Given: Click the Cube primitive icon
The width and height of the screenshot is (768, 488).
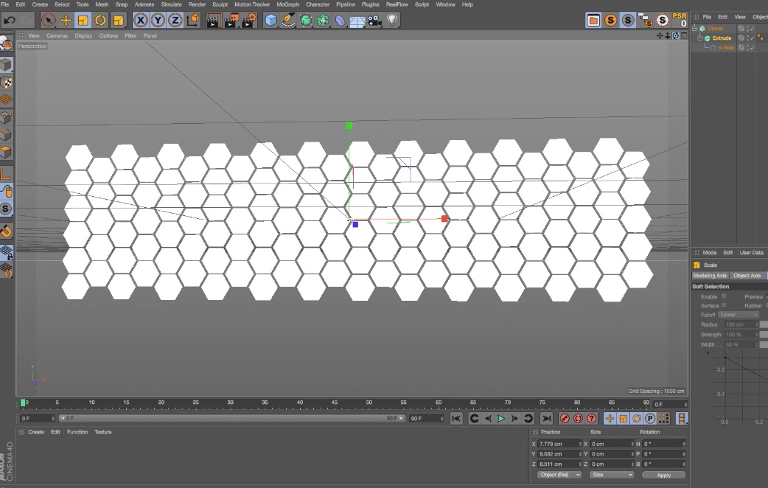Looking at the screenshot, I should click(270, 20).
